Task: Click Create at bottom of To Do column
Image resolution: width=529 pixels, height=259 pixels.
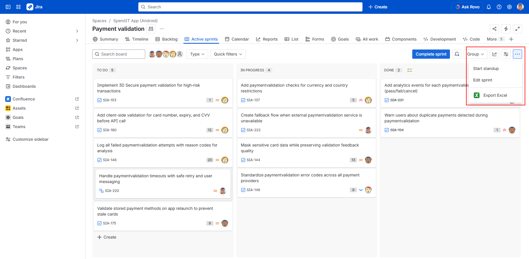Action: click(x=107, y=237)
